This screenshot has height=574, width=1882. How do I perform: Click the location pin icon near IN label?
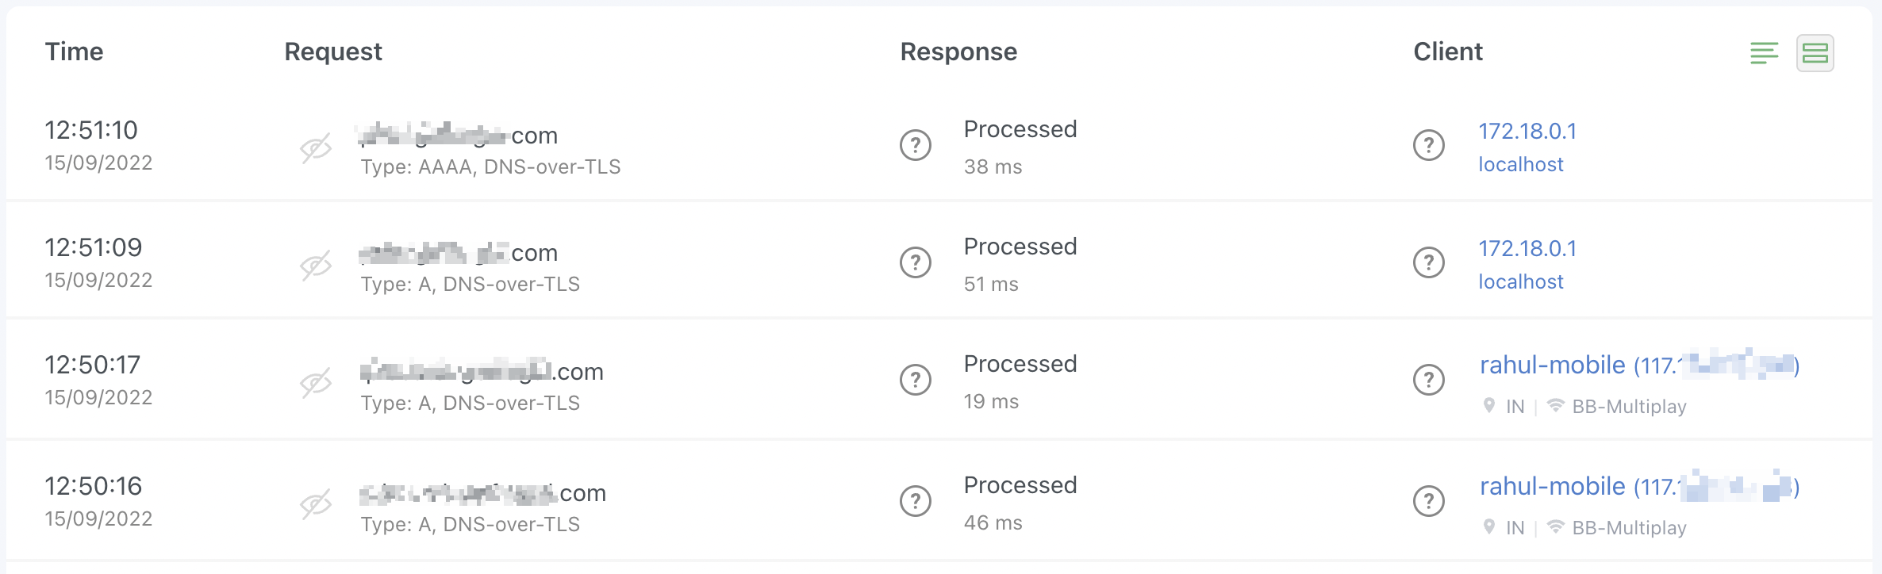point(1492,406)
